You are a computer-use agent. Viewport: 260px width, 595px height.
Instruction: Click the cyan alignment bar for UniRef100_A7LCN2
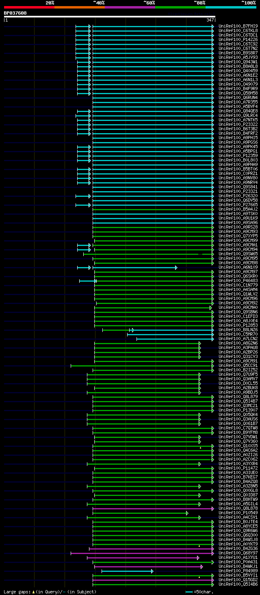175,339
